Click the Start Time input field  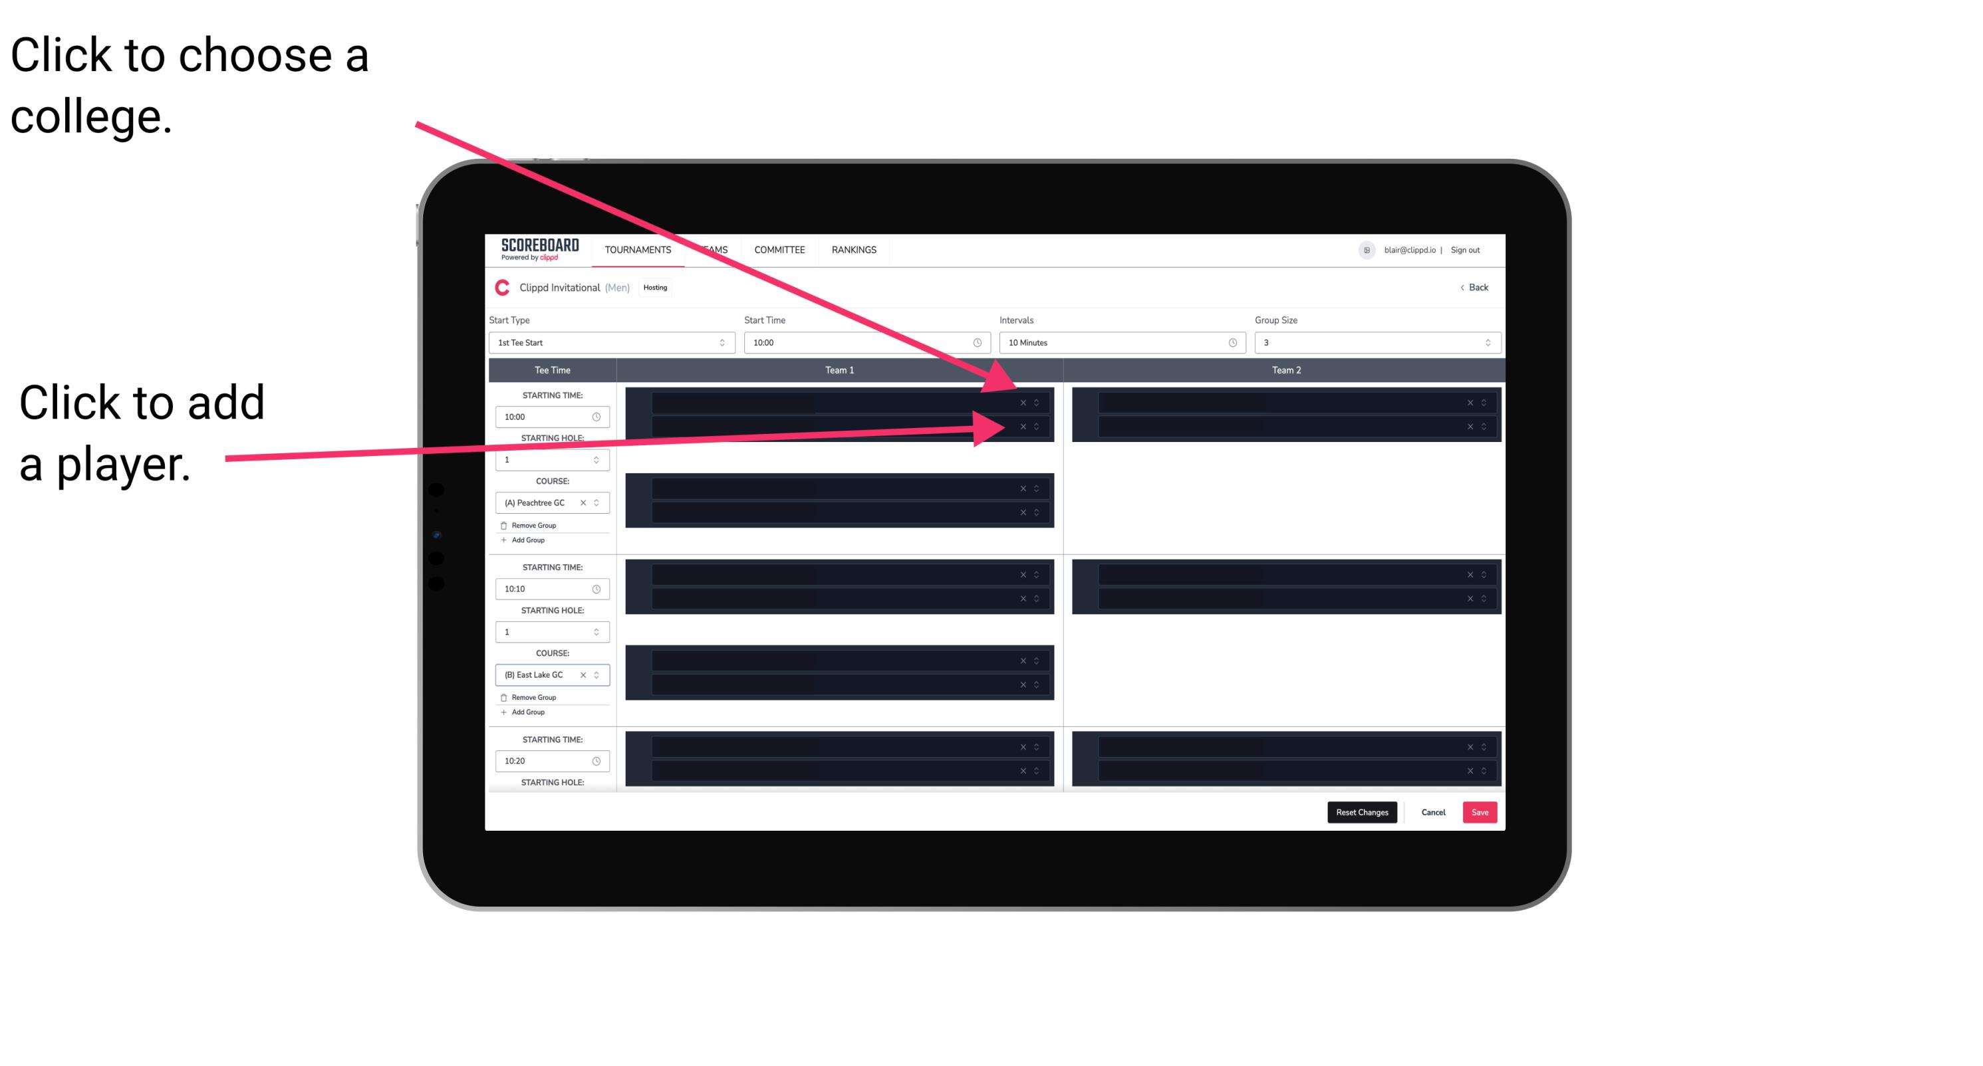pyautogui.click(x=865, y=343)
